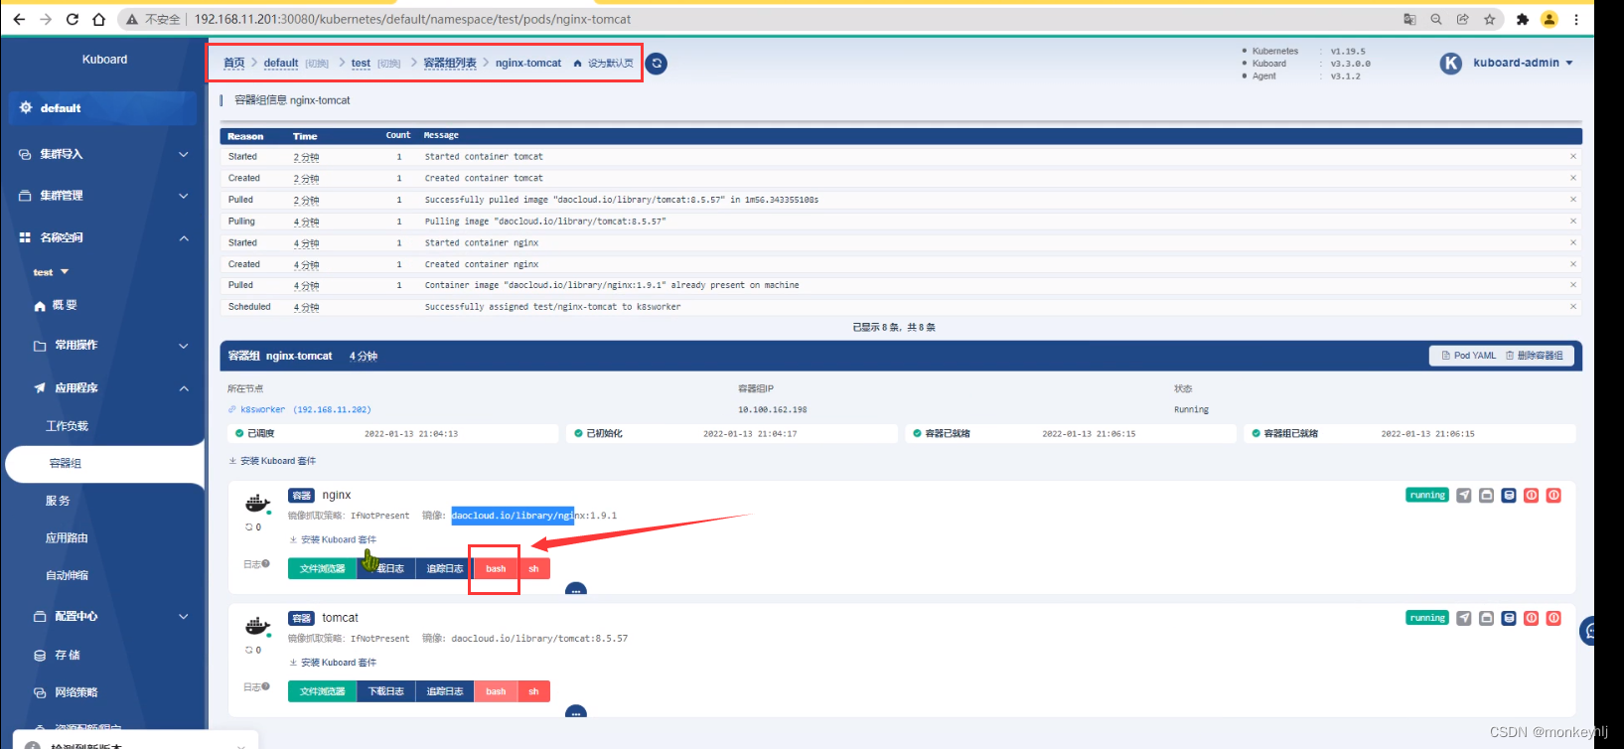1624x749 pixels.
Task: Click the nginx container docker whale icon
Action: pos(258,504)
